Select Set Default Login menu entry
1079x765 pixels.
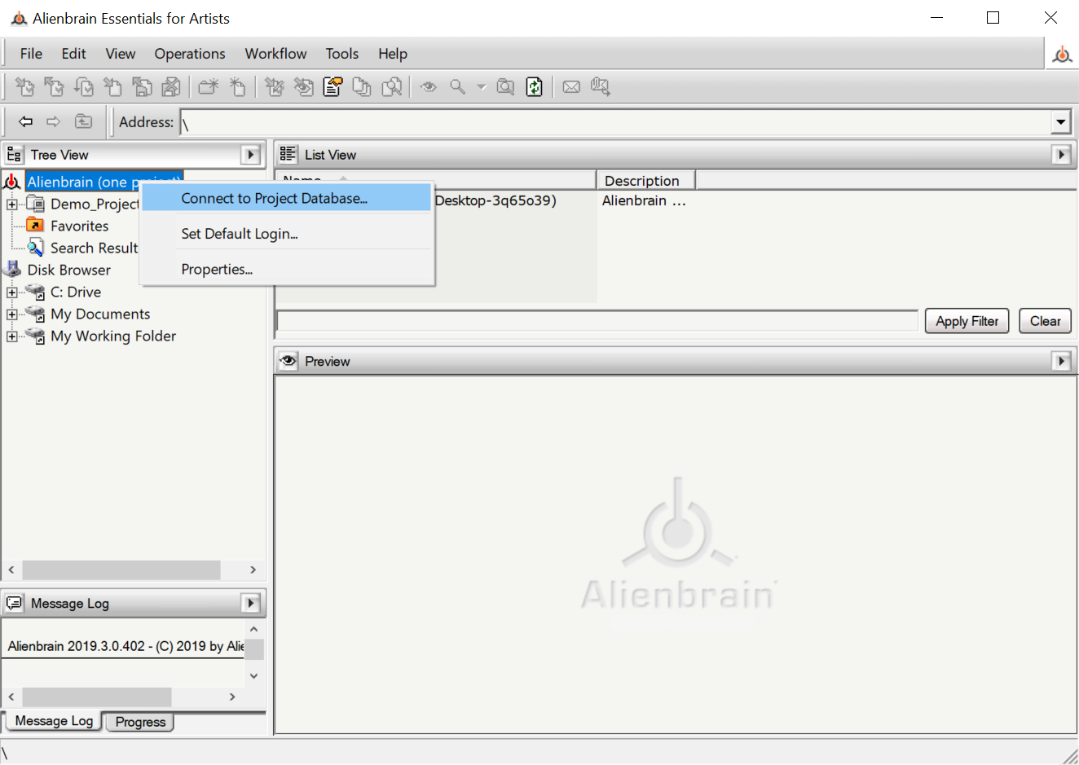pyautogui.click(x=240, y=234)
